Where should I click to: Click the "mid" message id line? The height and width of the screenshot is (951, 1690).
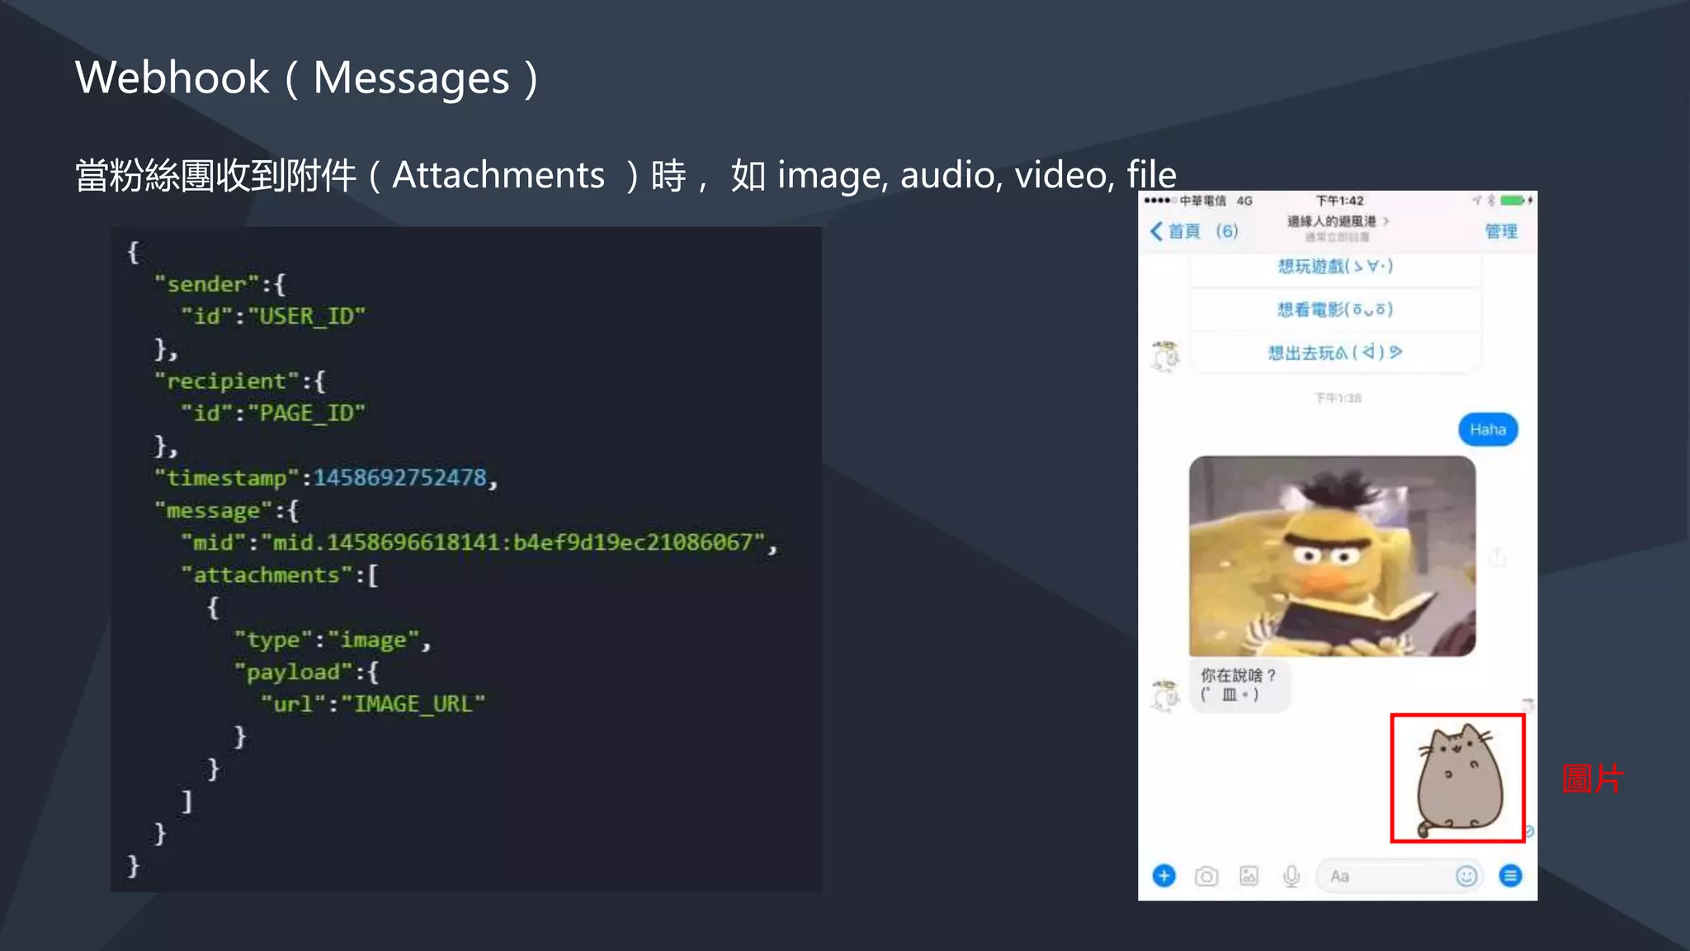(479, 542)
